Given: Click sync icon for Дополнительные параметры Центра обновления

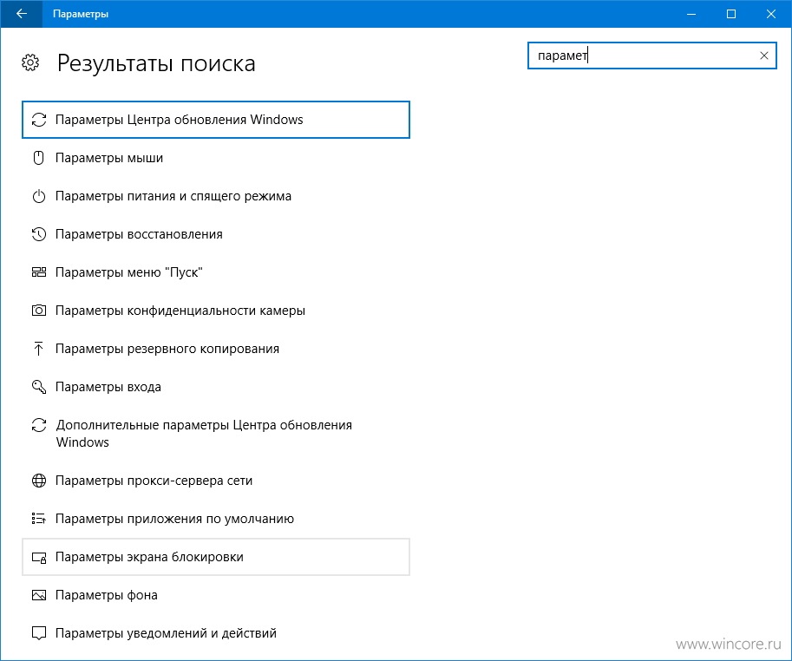Looking at the screenshot, I should 39,425.
